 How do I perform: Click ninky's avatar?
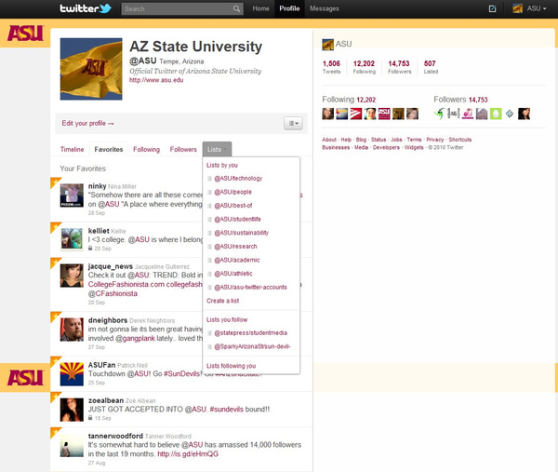pyautogui.click(x=72, y=196)
